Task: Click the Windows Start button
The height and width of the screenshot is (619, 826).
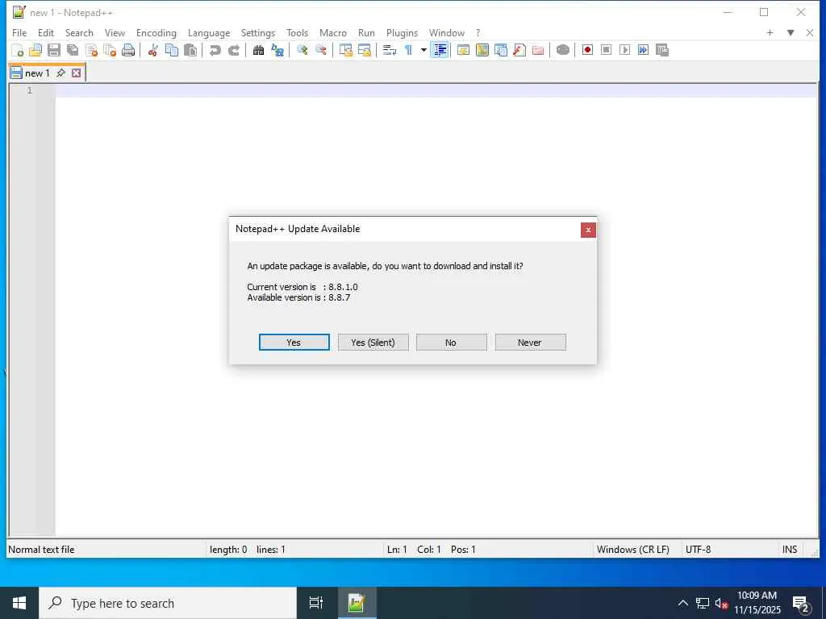Action: click(x=19, y=603)
